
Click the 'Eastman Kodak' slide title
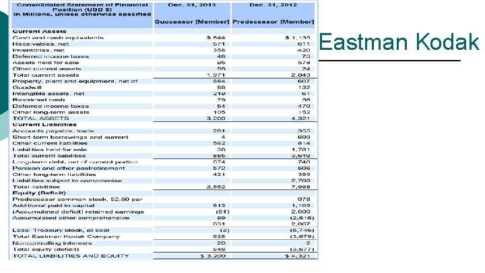[399, 42]
